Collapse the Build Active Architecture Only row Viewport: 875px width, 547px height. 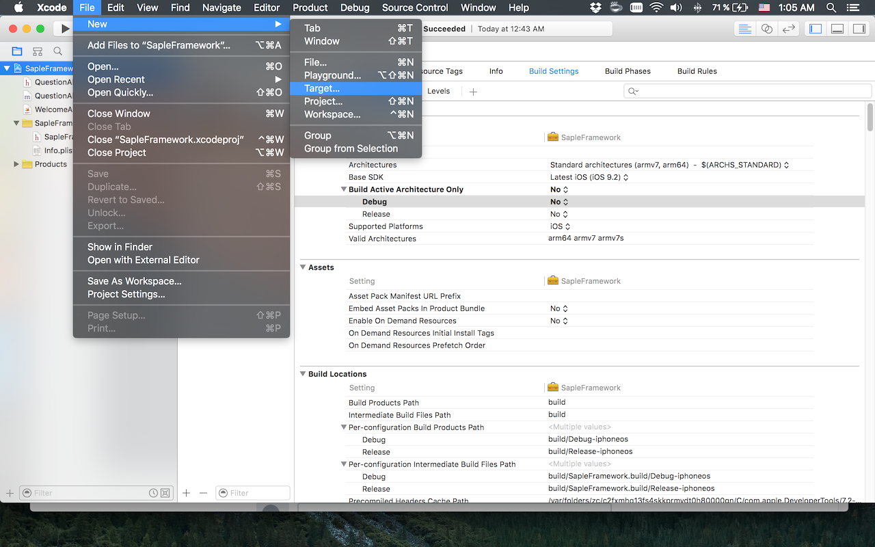click(344, 189)
